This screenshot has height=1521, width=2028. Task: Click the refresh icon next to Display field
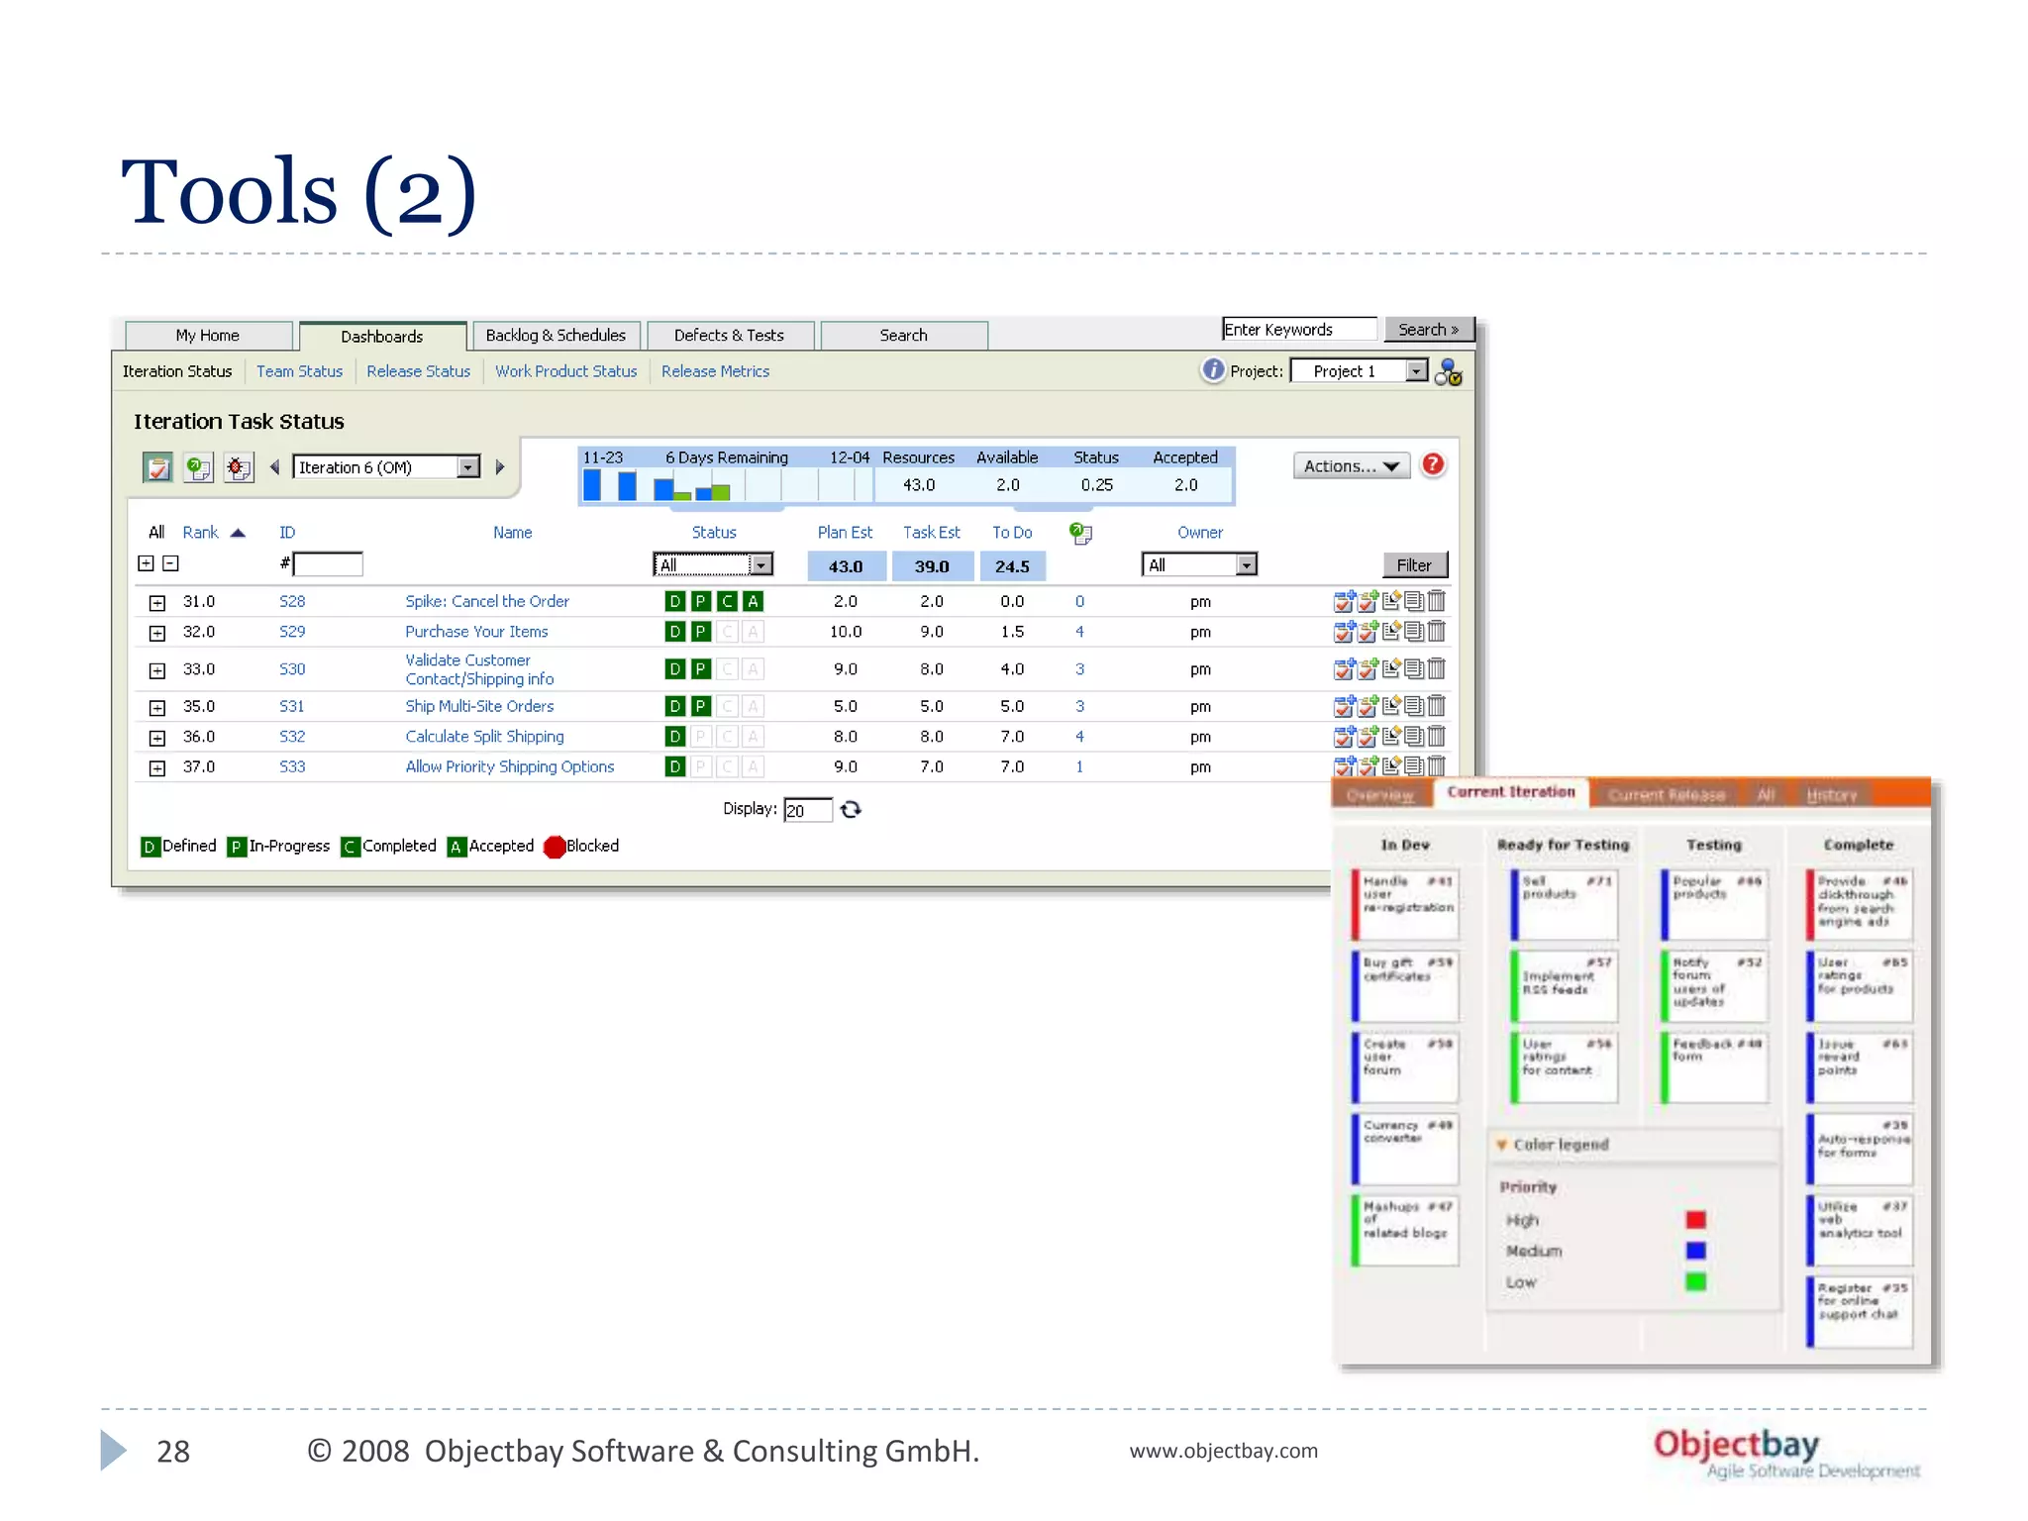[851, 810]
